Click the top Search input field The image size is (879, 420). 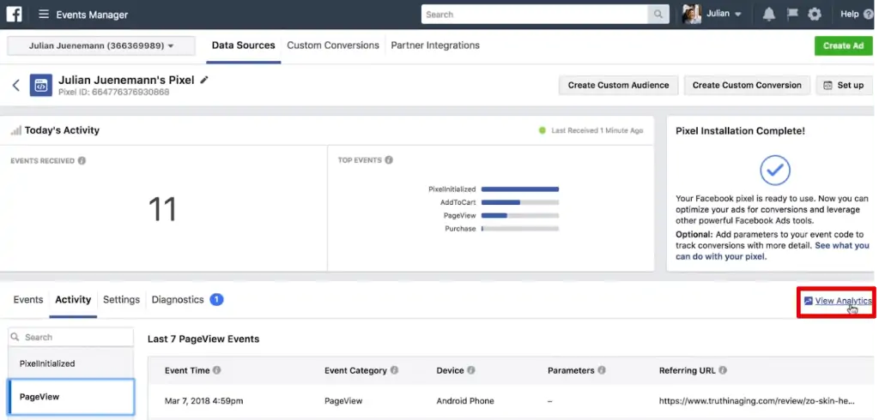535,15
